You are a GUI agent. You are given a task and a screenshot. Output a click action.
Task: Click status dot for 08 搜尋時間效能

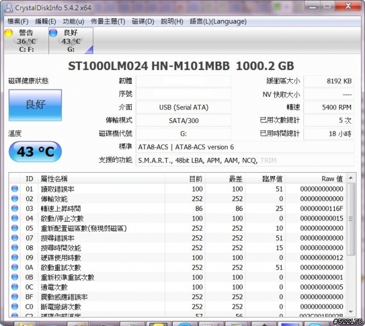click(x=15, y=247)
